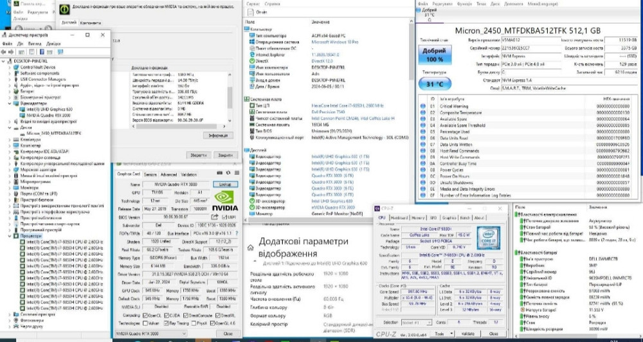Click the Lookup button in GPU-Z
The image size is (643, 342).
coord(225,184)
